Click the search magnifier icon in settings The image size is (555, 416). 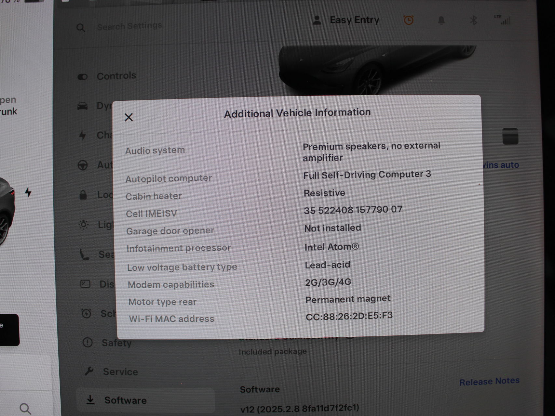point(81,28)
